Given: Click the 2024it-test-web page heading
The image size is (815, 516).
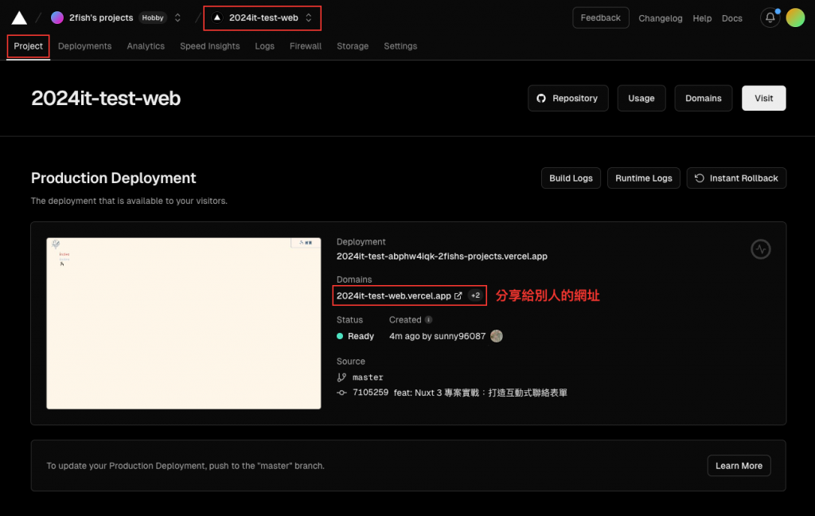Looking at the screenshot, I should pos(106,98).
